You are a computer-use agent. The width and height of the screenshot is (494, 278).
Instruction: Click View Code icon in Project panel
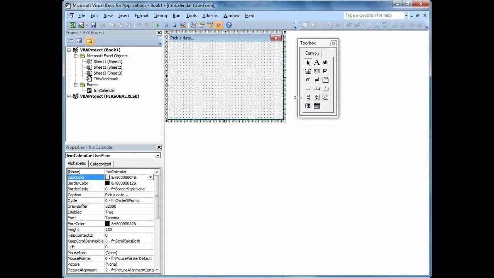pos(71,41)
